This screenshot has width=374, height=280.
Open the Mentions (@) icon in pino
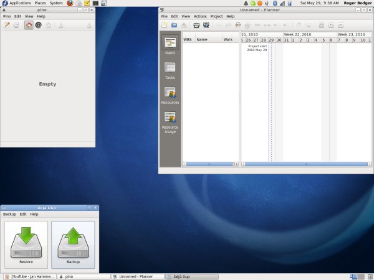[x=39, y=25]
